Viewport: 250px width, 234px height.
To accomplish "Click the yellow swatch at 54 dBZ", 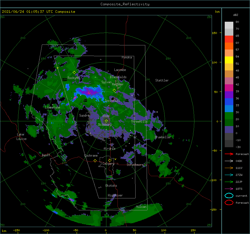I will pyautogui.click(x=229, y=60).
